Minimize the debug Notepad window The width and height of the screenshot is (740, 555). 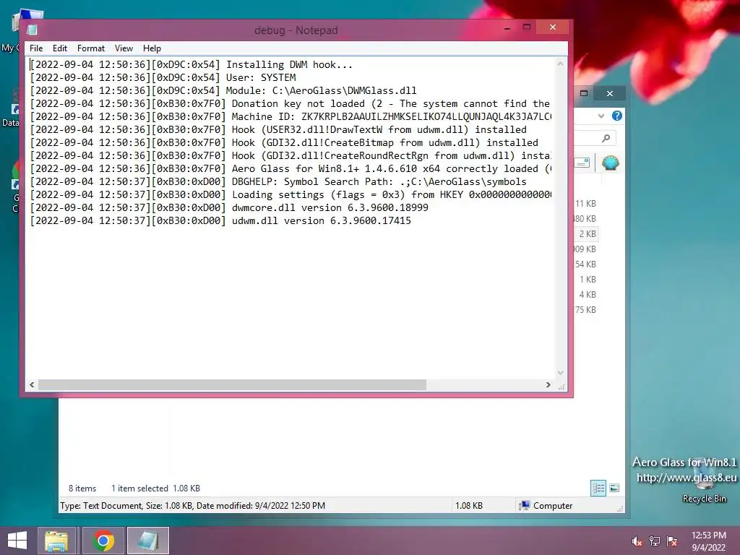pyautogui.click(x=507, y=28)
